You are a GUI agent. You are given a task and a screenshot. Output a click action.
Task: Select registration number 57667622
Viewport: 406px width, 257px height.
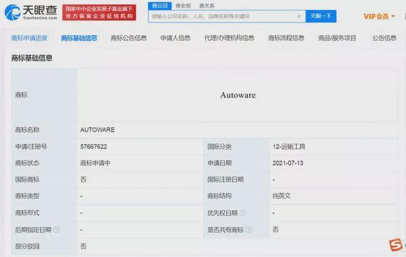(94, 147)
